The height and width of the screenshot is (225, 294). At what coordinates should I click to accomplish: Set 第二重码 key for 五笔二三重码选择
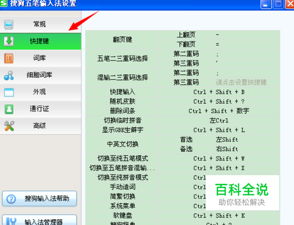tap(246, 54)
